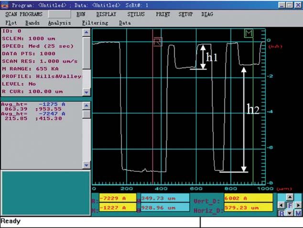
Task: Click the Ready status bar text
Action: pyautogui.click(x=11, y=221)
